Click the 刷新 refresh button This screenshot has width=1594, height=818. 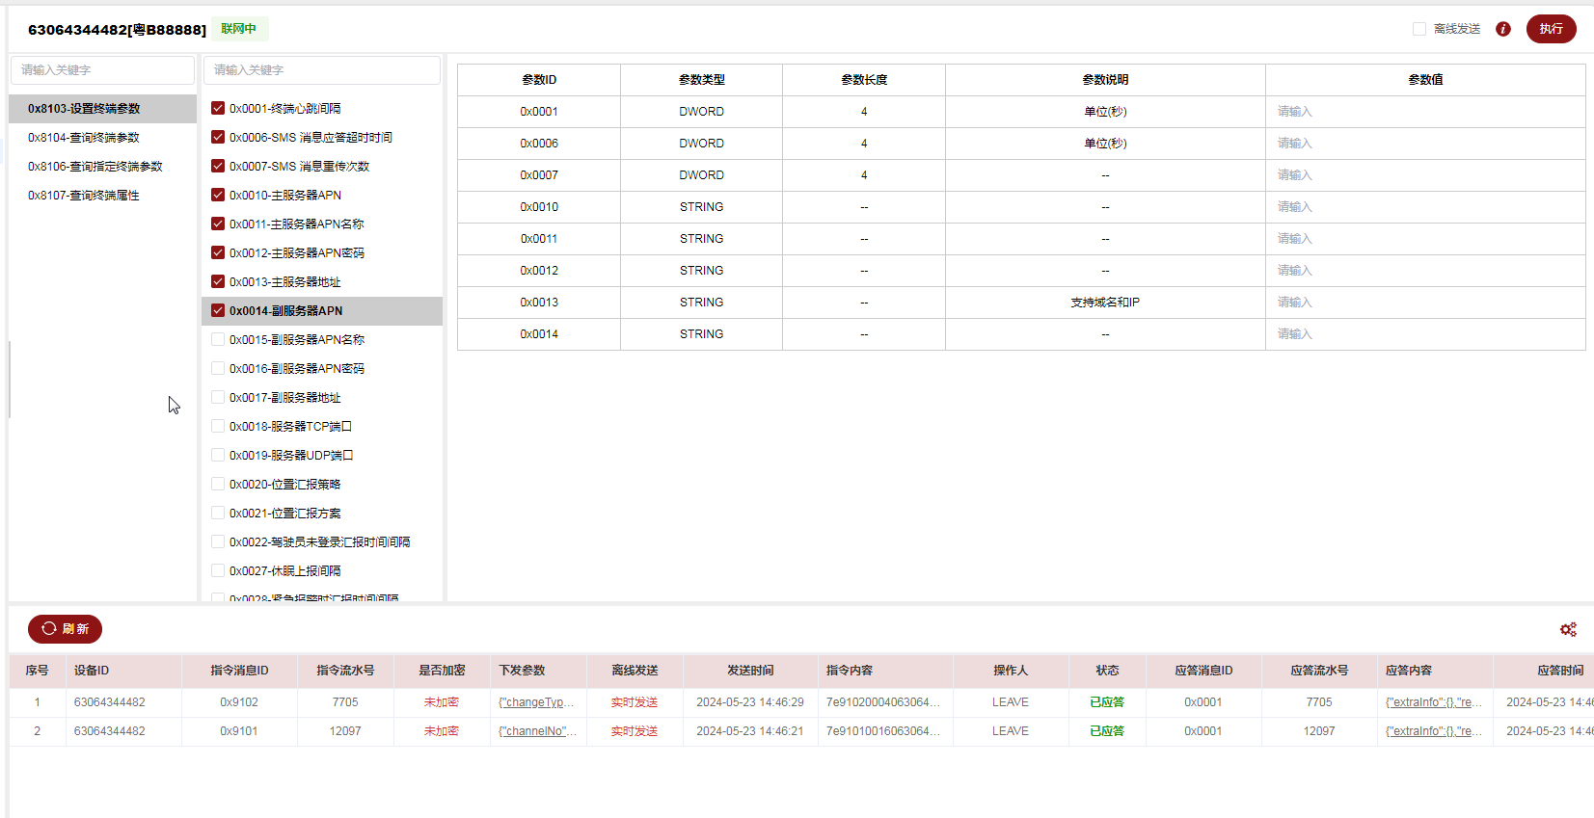65,629
